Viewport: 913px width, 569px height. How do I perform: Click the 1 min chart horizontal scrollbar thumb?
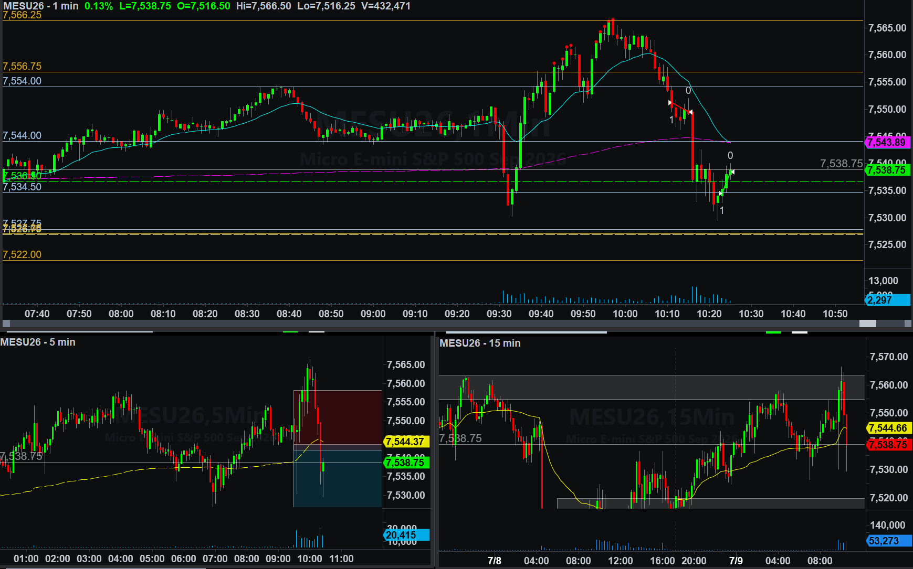tap(867, 324)
